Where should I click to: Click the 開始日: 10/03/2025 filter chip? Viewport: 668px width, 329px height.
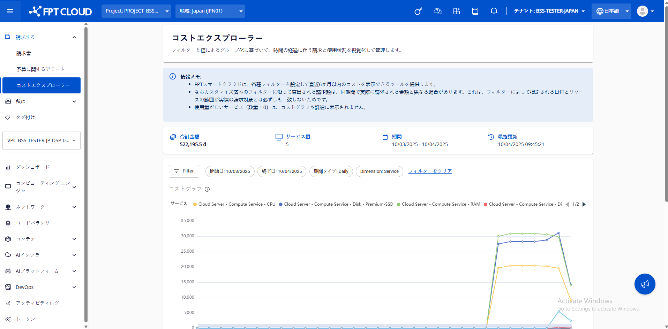[230, 171]
